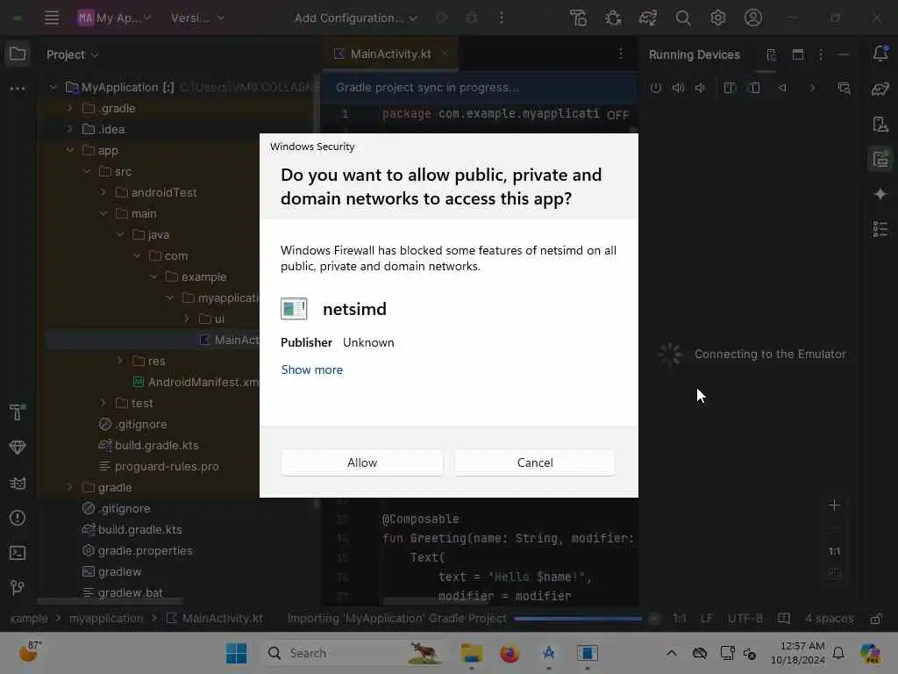This screenshot has height=674, width=898.
Task: Open Version Control branch icon in left sidebar
Action: [x=18, y=587]
